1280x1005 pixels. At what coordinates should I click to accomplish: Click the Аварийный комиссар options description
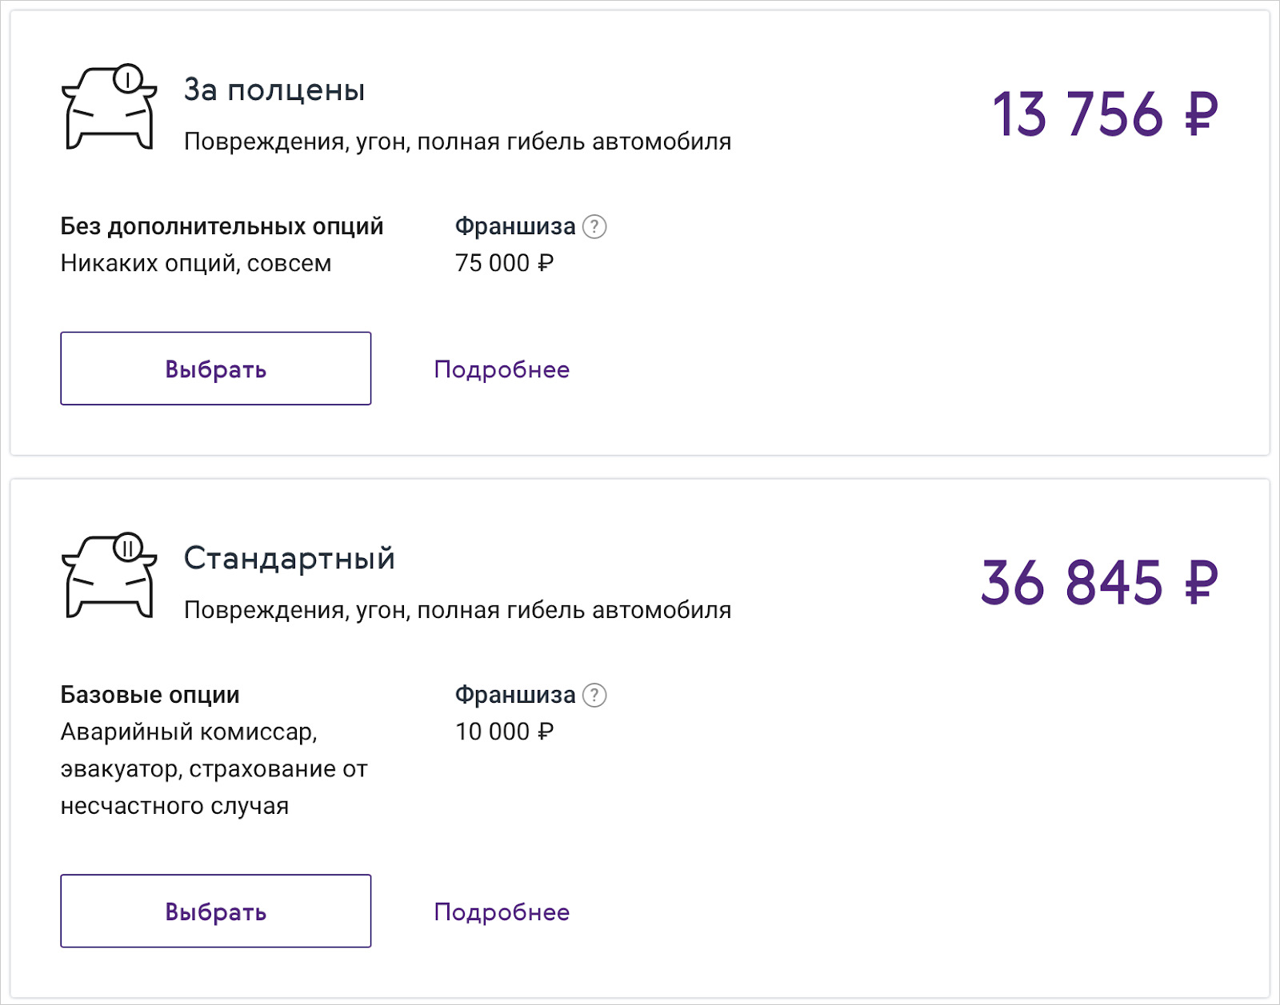[x=214, y=768]
